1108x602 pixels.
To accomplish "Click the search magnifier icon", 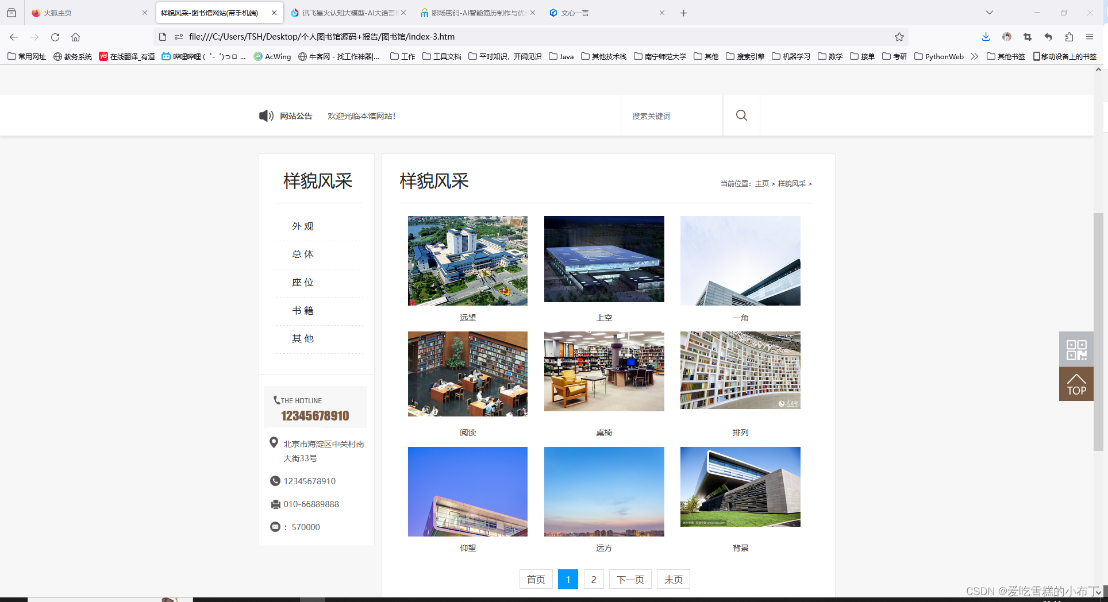I will (741, 115).
